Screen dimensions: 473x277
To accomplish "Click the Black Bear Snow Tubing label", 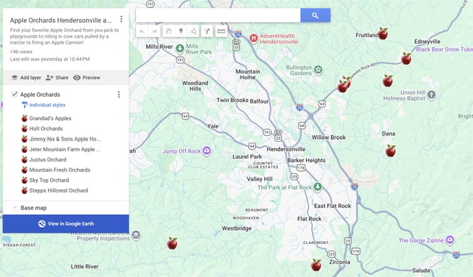I will (445, 49).
